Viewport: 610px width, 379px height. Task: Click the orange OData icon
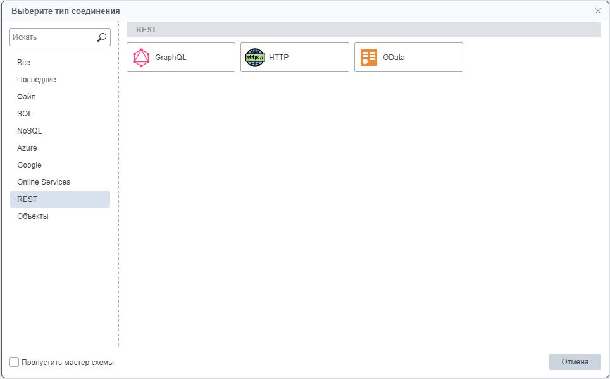point(369,58)
